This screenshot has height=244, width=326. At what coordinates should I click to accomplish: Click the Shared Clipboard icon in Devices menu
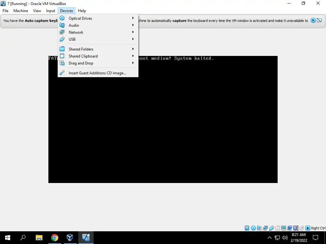click(62, 56)
